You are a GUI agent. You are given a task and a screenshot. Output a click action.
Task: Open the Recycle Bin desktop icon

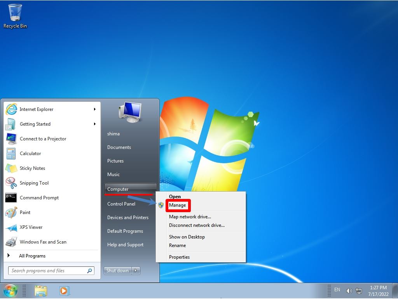(x=15, y=16)
